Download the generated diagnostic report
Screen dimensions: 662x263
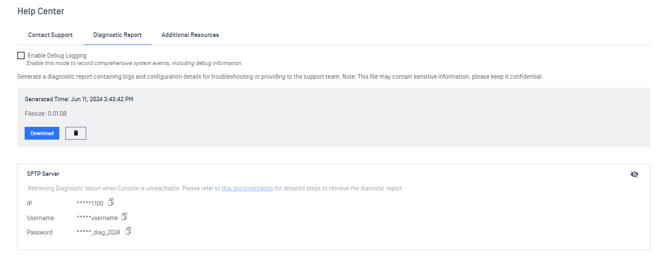[42, 133]
